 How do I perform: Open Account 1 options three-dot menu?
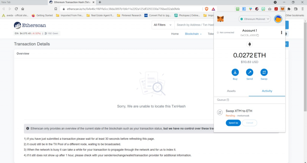282,32
